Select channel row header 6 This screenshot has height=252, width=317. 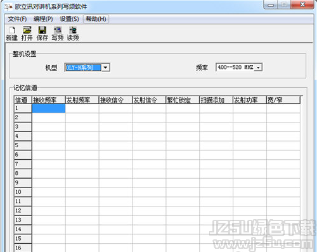click(x=23, y=155)
